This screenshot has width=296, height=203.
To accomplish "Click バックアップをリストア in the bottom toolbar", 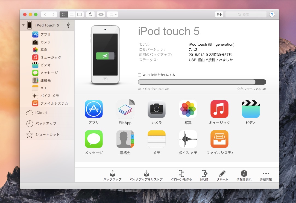I will point(146,175).
